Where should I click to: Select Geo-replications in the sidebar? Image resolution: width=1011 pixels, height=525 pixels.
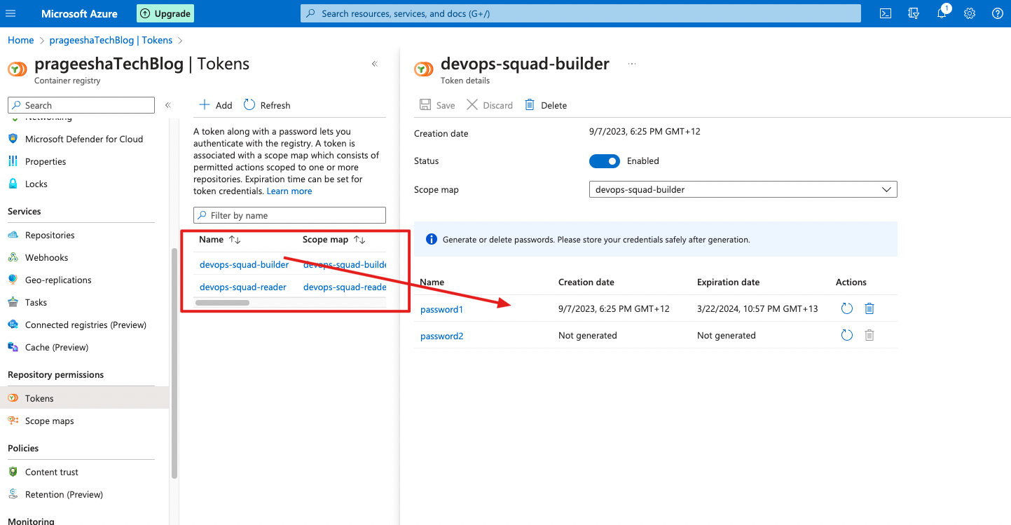coord(58,280)
